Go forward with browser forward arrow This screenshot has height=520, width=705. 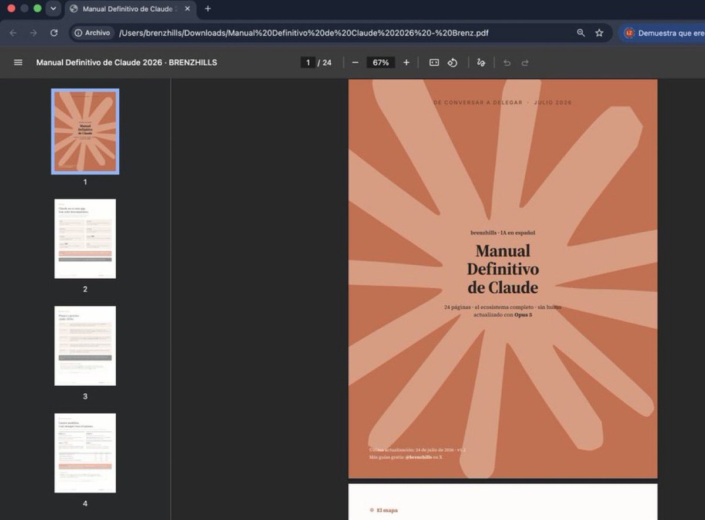pos(33,33)
